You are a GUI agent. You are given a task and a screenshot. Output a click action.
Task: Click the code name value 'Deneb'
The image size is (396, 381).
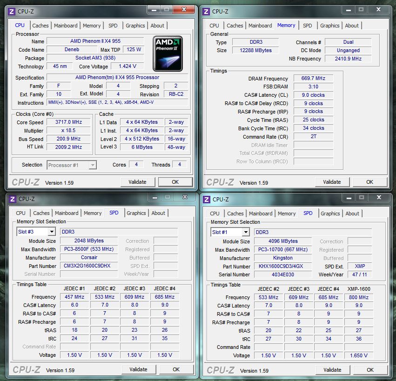[72, 49]
